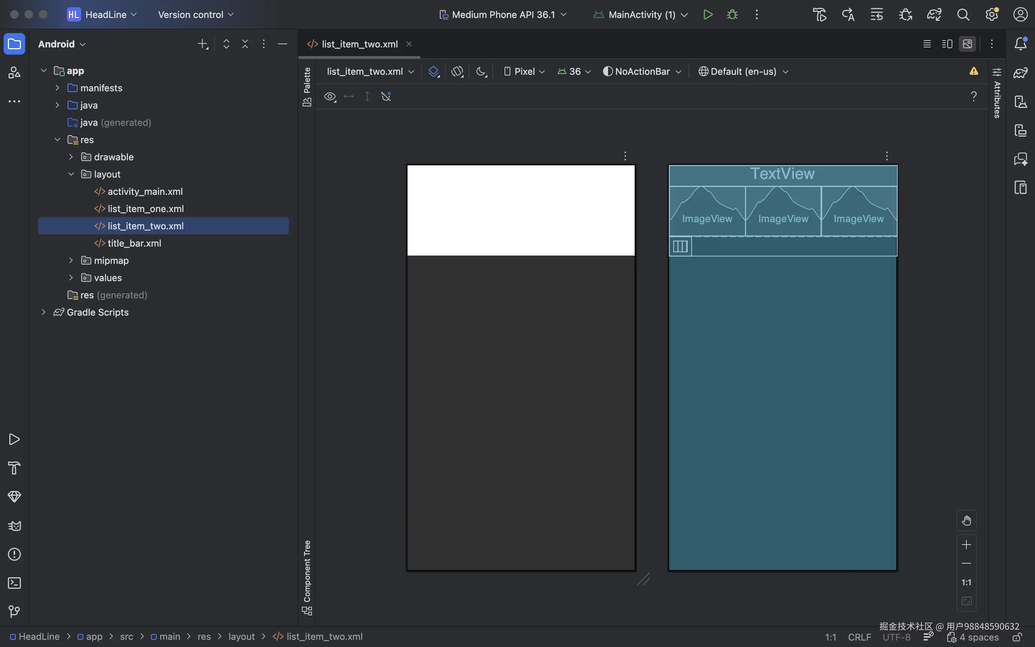Open the Git version control tool window icon

pos(14,611)
